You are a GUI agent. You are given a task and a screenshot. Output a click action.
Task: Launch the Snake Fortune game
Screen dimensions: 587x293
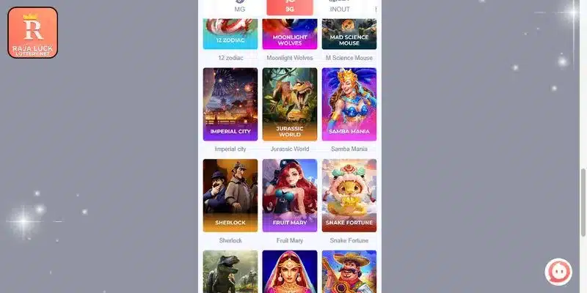349,196
